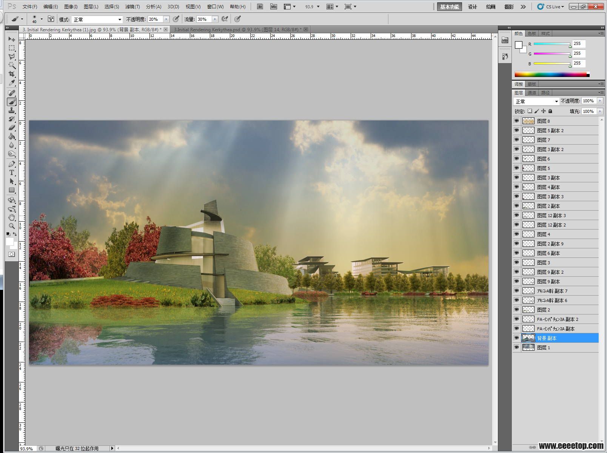The image size is (607, 453).
Task: Select the Blur tool
Action: pos(12,145)
